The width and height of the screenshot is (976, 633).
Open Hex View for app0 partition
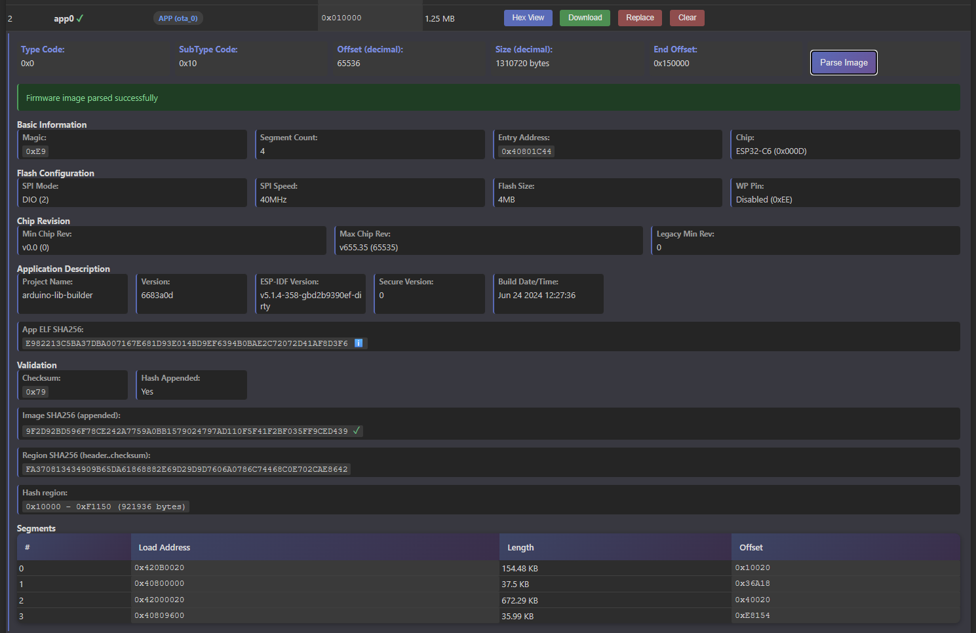tap(528, 18)
